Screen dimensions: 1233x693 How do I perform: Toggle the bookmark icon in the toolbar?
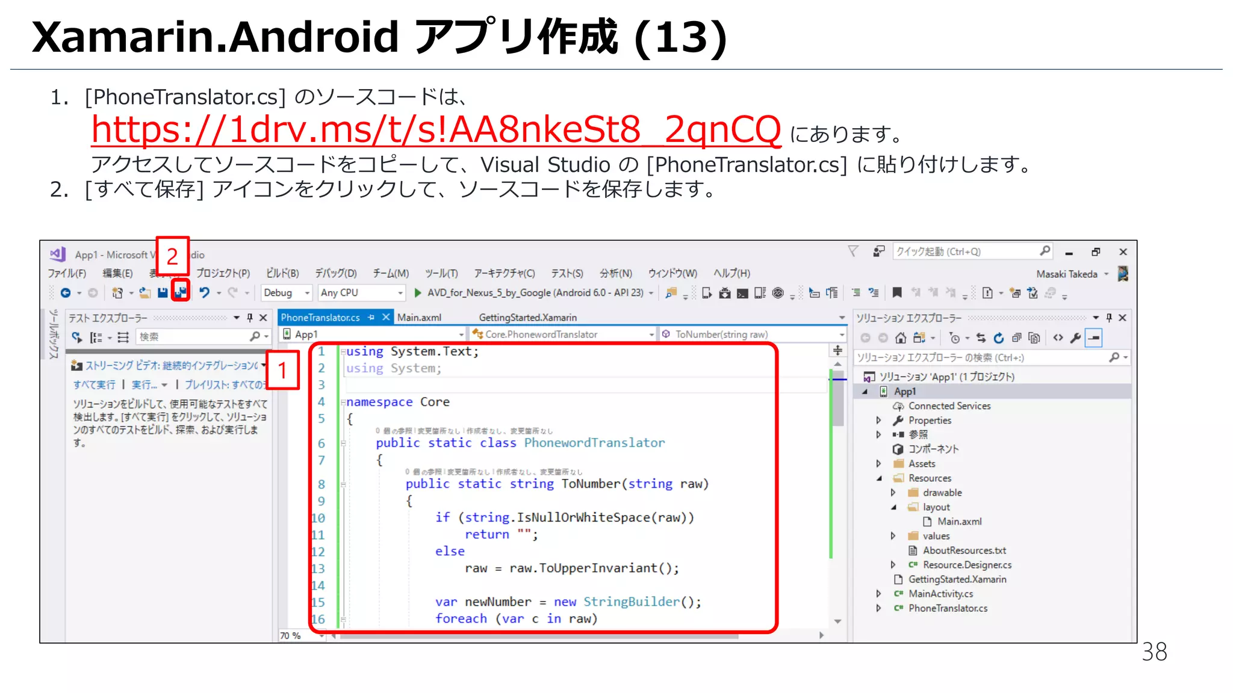coord(897,292)
